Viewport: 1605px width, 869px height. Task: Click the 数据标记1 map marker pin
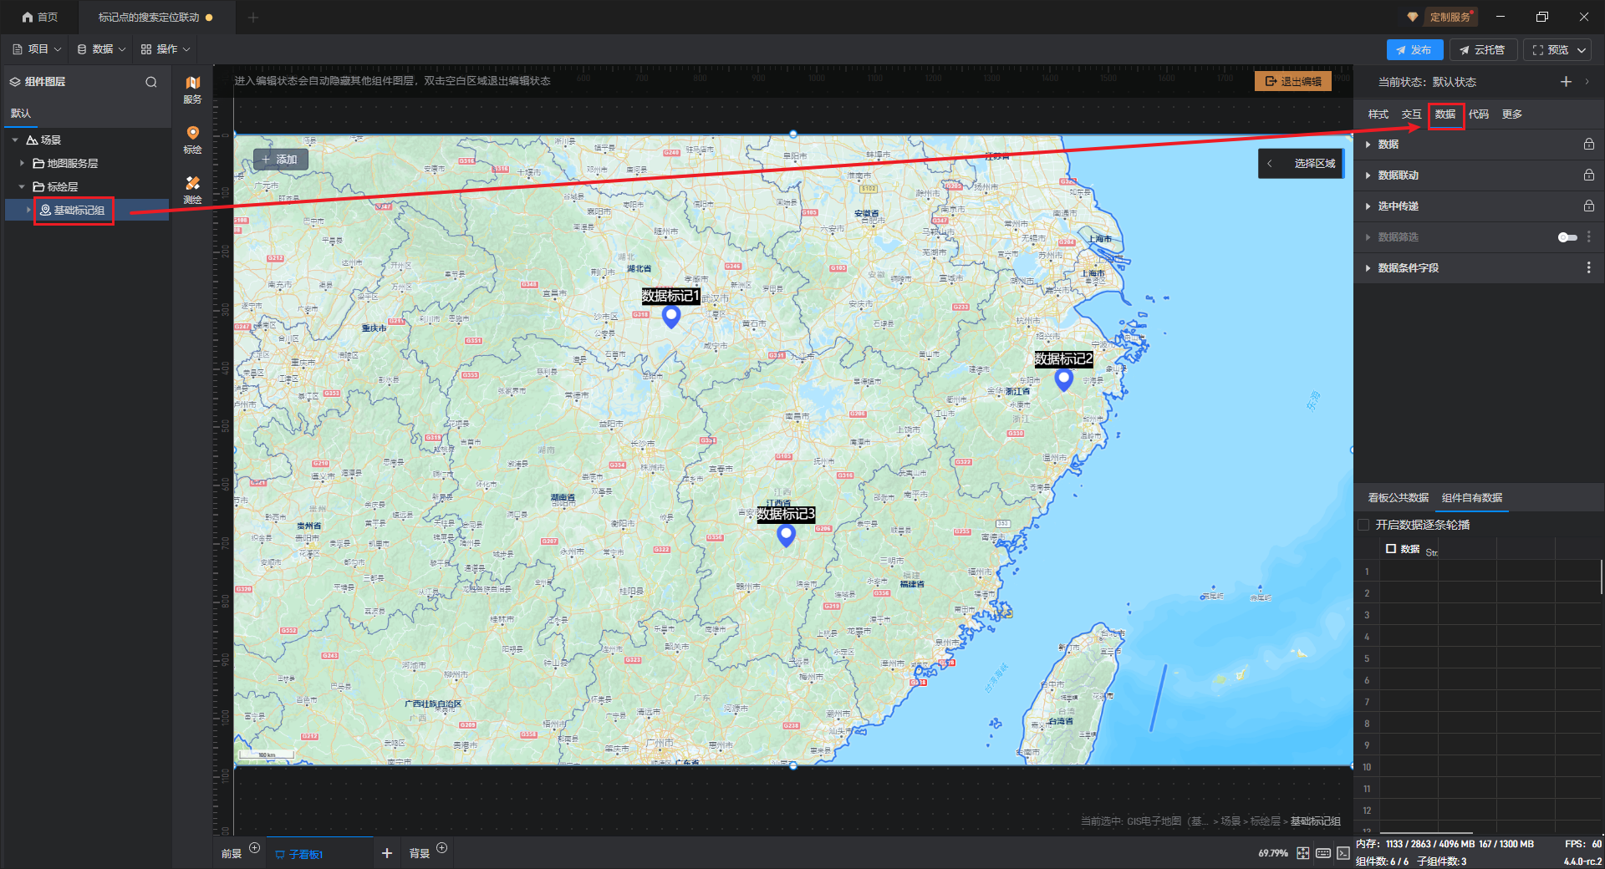[x=671, y=317]
